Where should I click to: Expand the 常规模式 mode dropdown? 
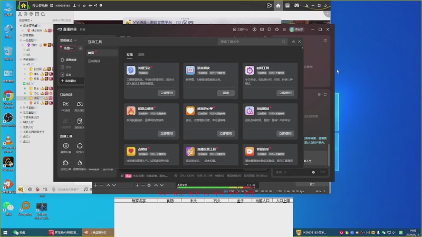(69, 41)
